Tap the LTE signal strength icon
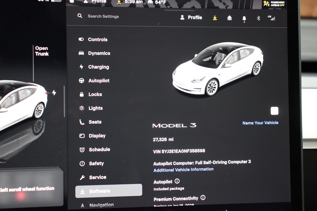This screenshot has width=317, height=211. (x=271, y=18)
